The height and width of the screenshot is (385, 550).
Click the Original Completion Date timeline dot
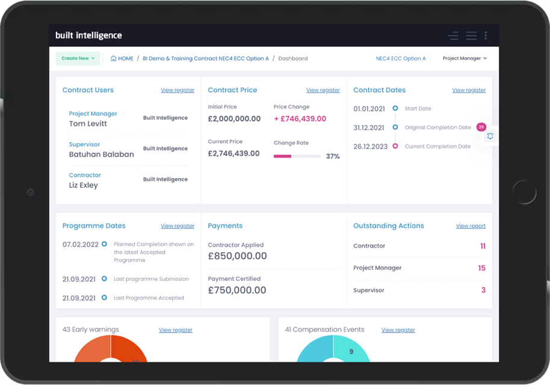tap(395, 128)
